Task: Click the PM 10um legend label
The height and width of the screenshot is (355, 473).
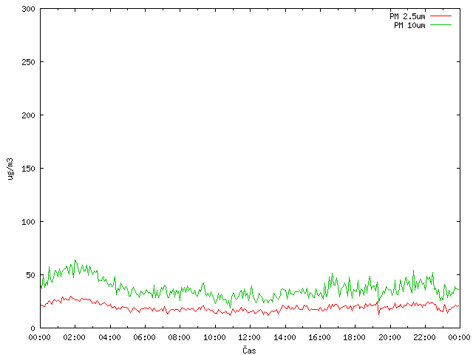Action: (x=409, y=25)
